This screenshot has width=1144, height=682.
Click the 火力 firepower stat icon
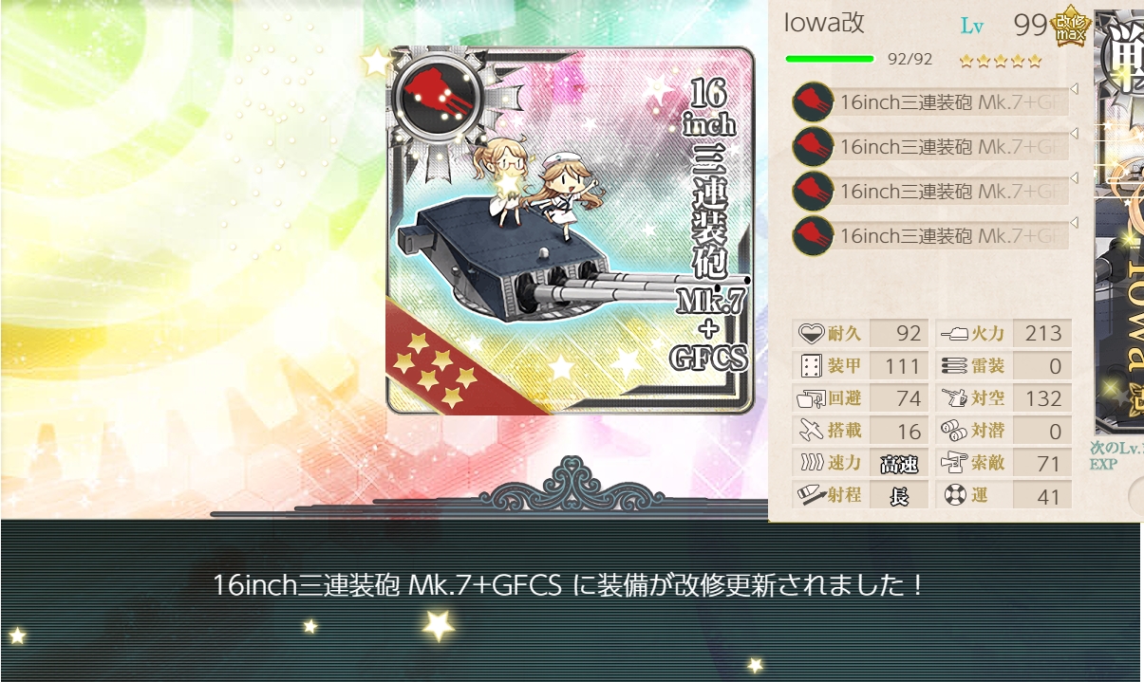953,333
